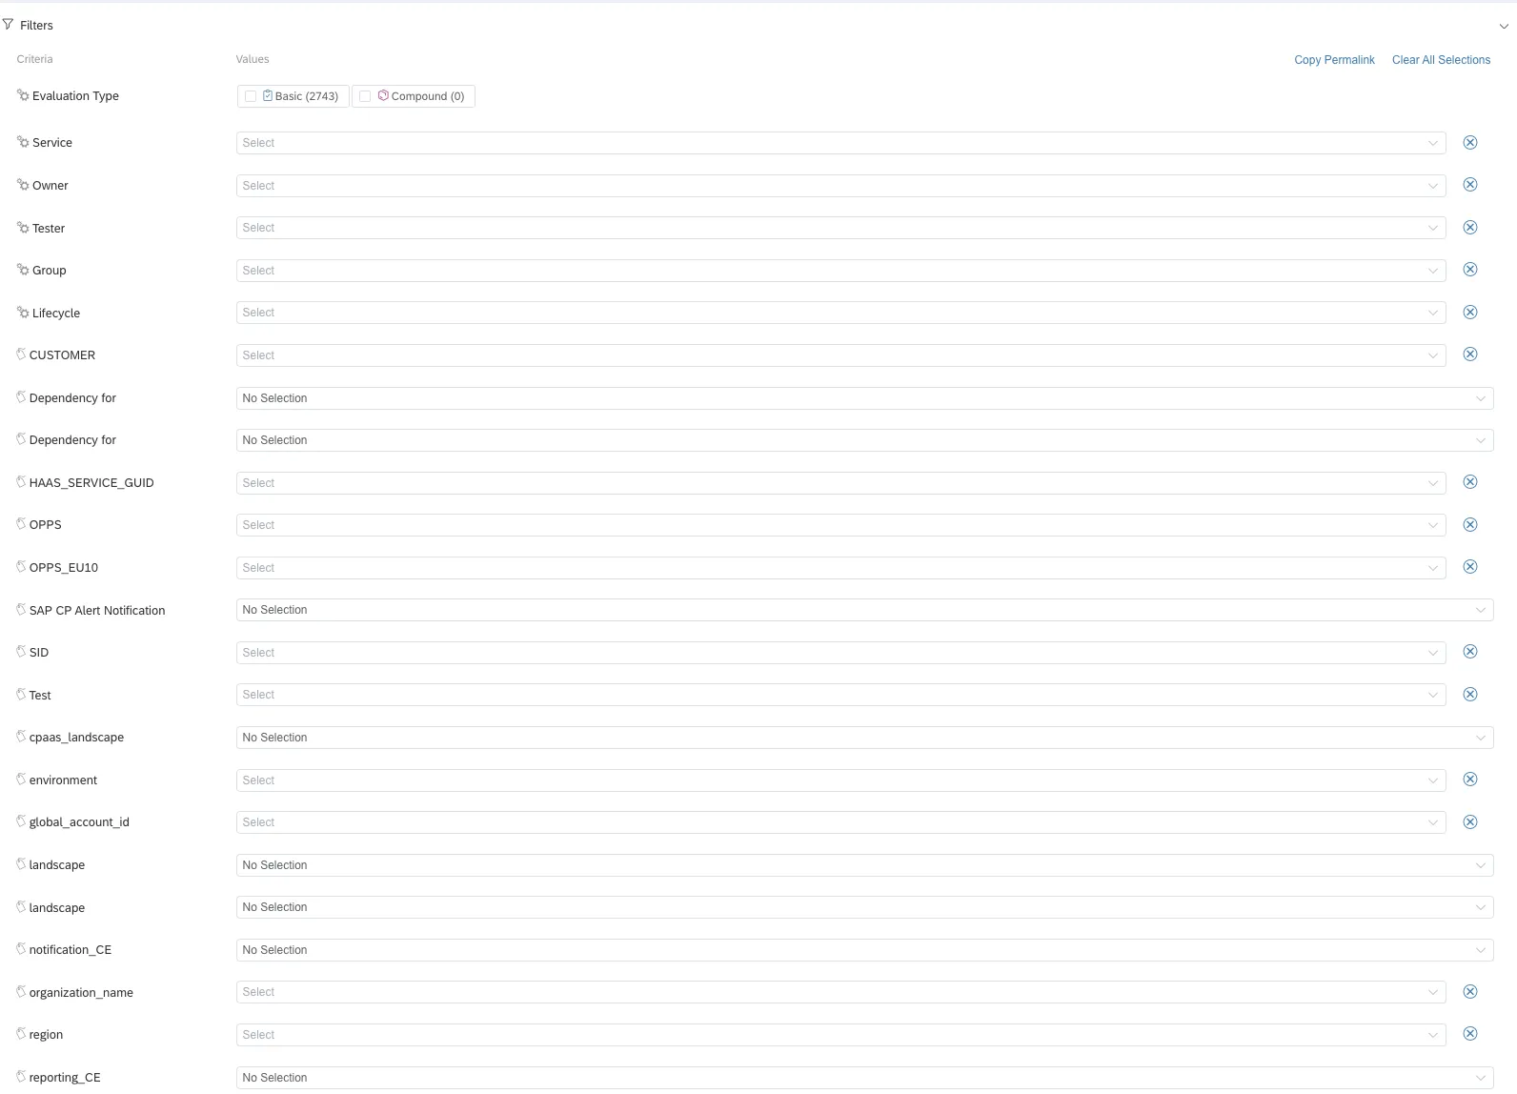Clear the Owner filter with X icon

click(x=1469, y=185)
